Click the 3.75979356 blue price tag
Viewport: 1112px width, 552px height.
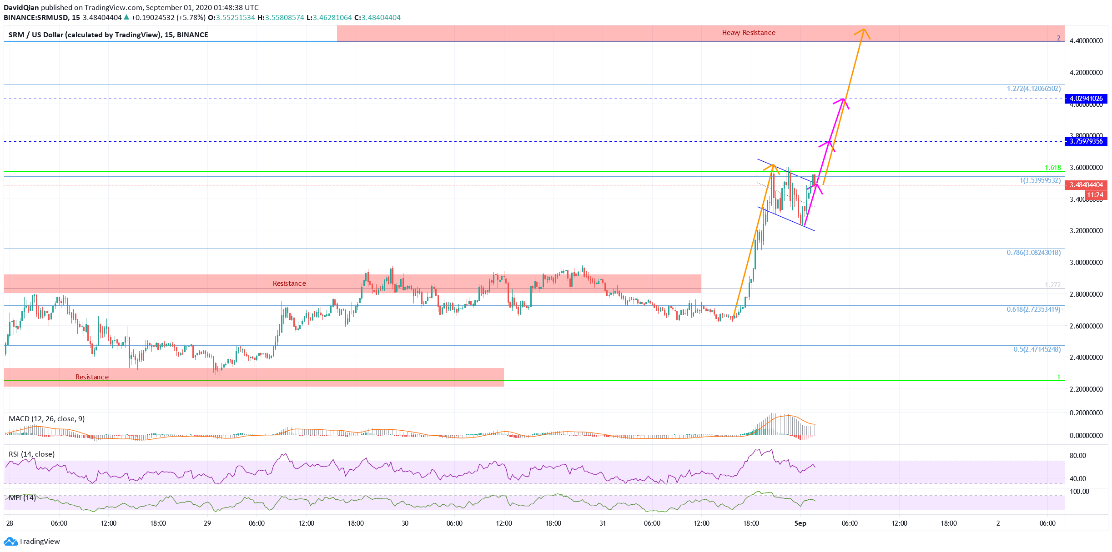pyautogui.click(x=1086, y=141)
